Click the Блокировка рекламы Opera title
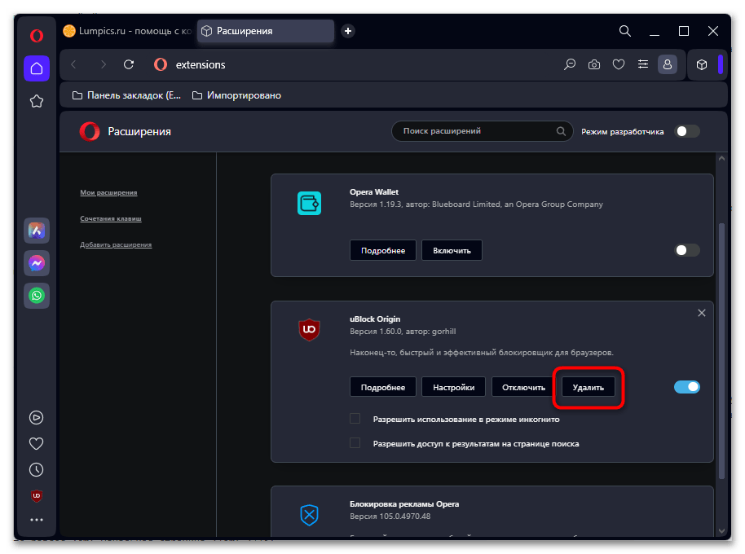This screenshot has height=554, width=745. click(404, 504)
